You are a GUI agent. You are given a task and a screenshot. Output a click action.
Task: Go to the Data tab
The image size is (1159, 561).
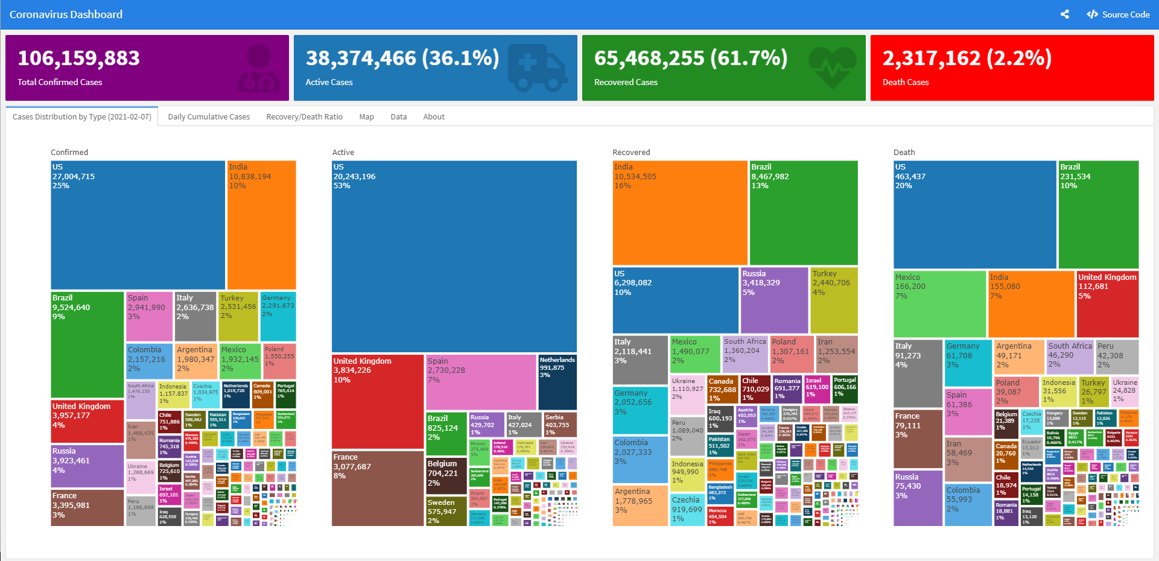pyautogui.click(x=398, y=117)
